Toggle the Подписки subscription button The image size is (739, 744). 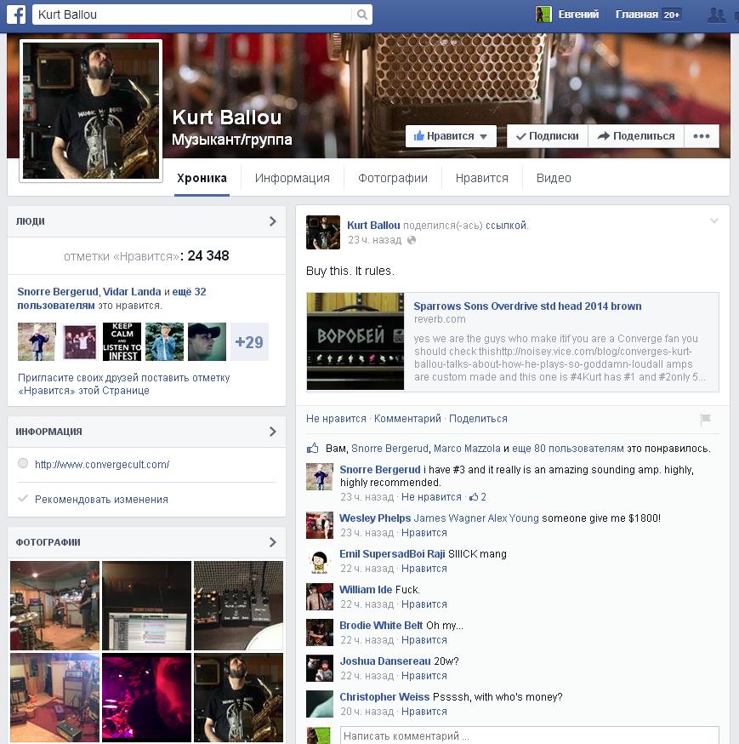pos(547,136)
